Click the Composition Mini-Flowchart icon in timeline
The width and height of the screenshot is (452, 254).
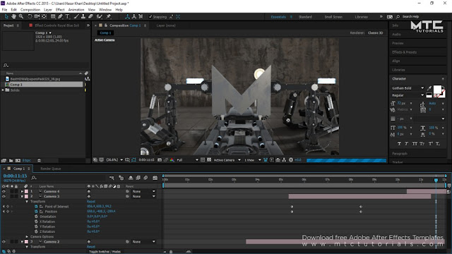(x=112, y=178)
